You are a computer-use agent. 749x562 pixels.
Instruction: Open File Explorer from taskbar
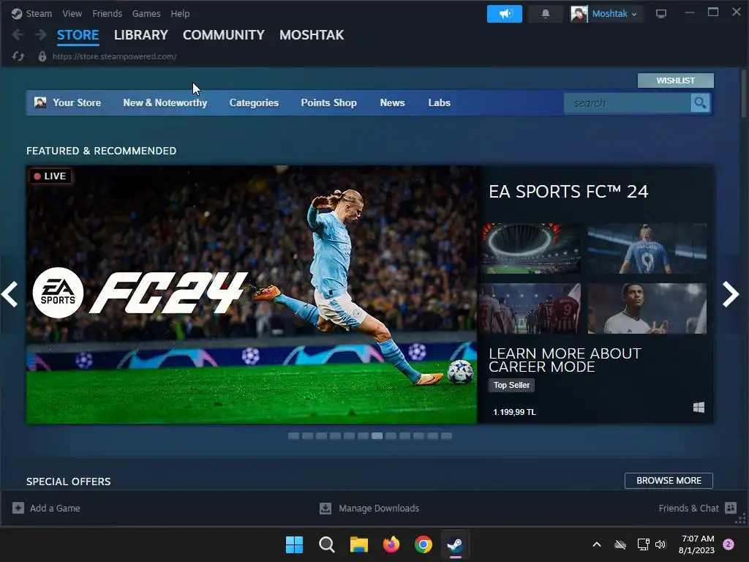[358, 544]
